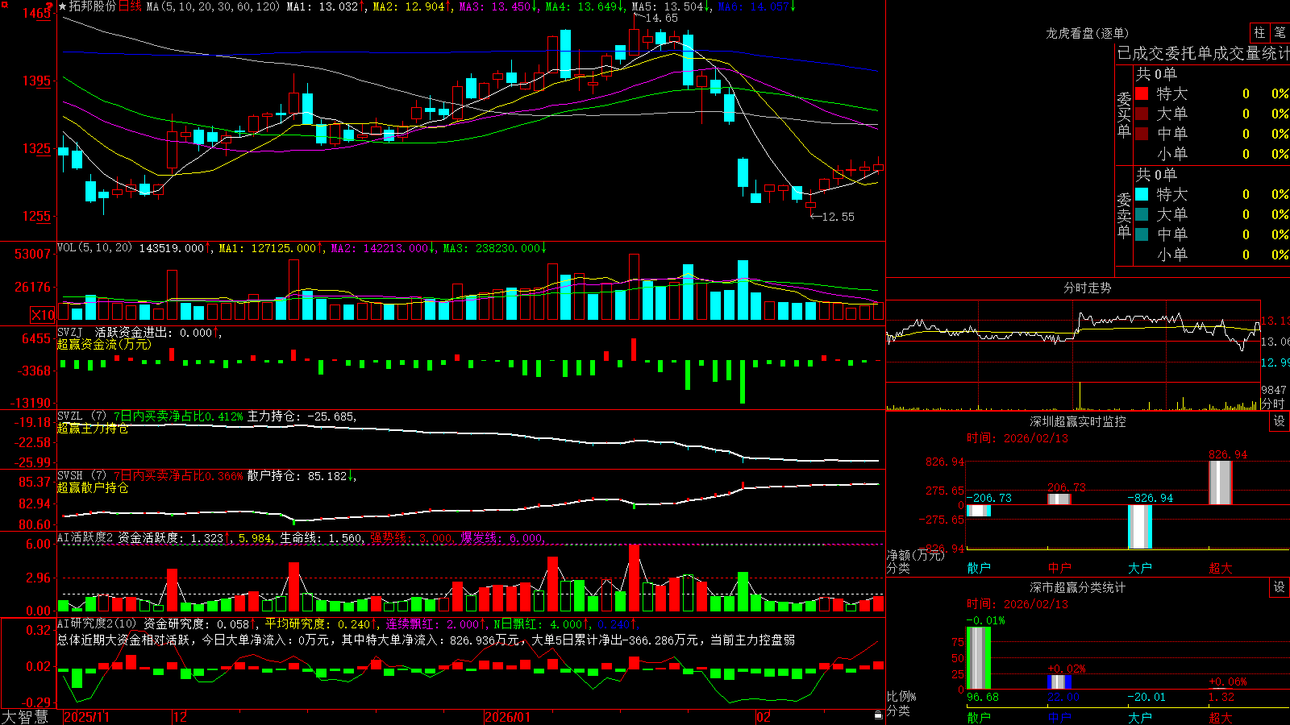The image size is (1290, 725).
Task: Open VOL(5,10,20) indicator parameters
Action: click(94, 248)
